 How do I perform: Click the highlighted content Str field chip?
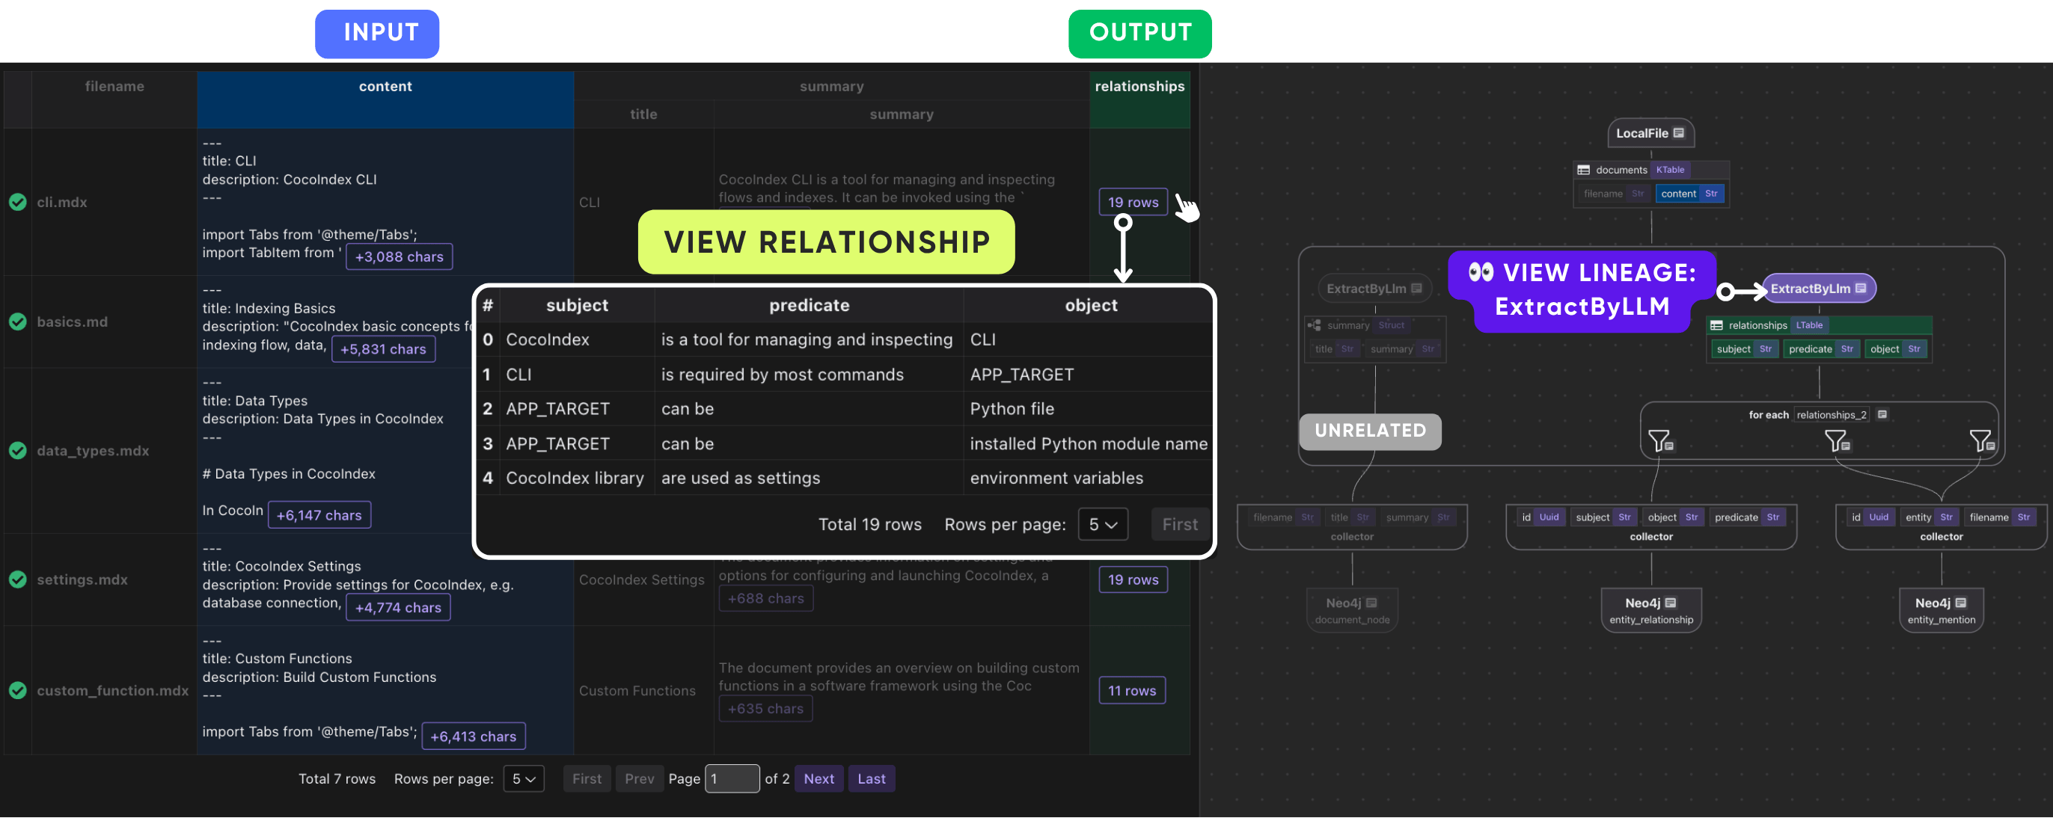1689,194
